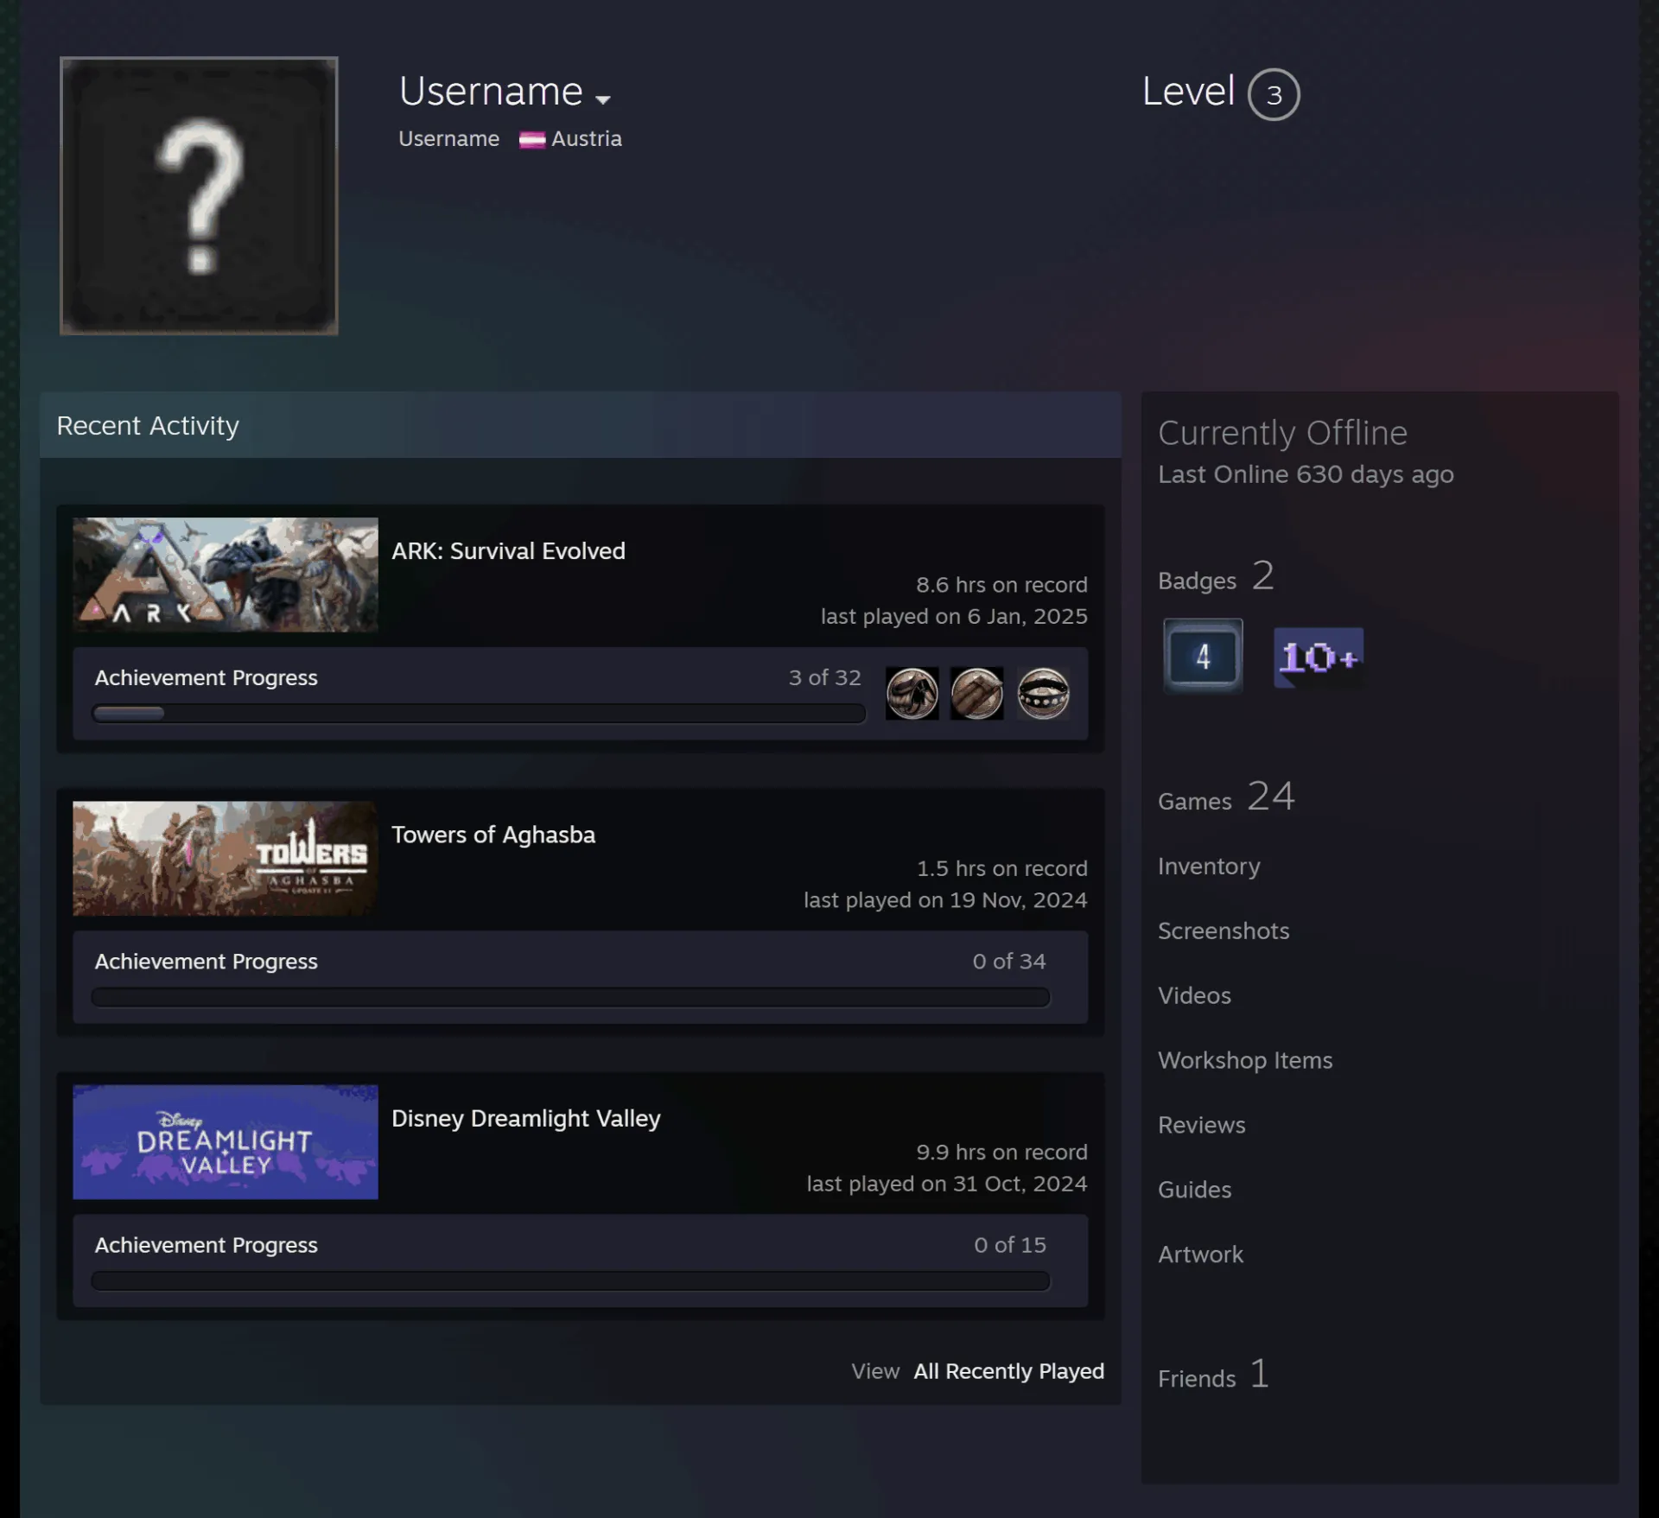Click the question-mark profile avatar
Viewport: 1659px width, 1518px height.
199,195
